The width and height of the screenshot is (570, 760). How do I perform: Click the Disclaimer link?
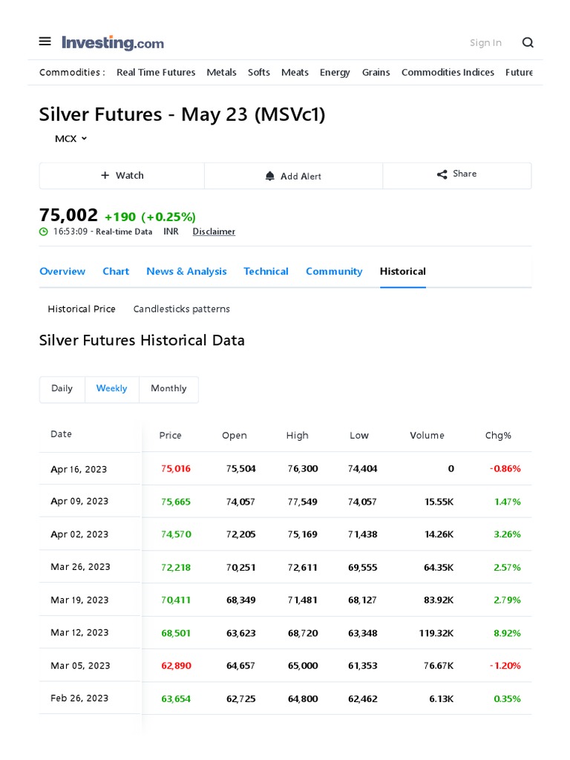(x=214, y=232)
